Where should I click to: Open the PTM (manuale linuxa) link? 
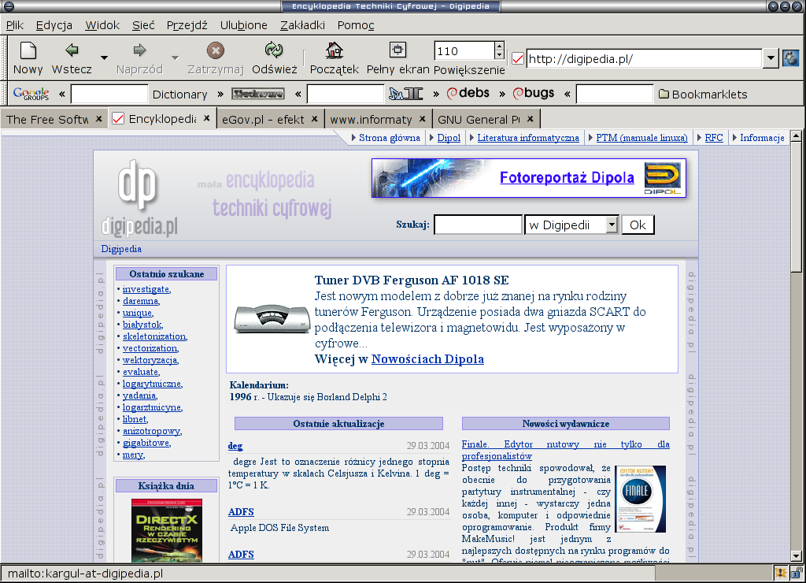tap(641, 138)
